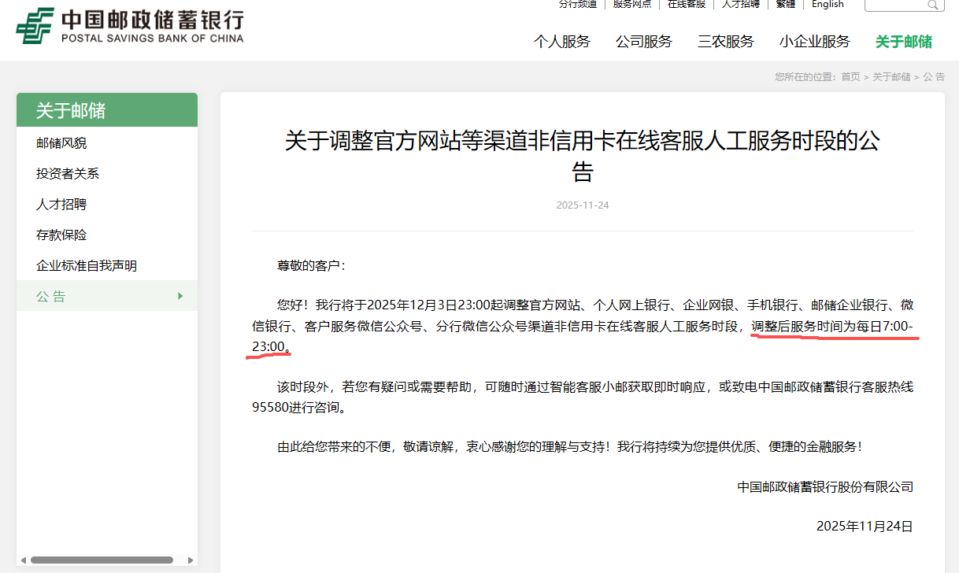The height and width of the screenshot is (573, 959).
Task: Open the 三农服务 menu
Action: coord(725,42)
